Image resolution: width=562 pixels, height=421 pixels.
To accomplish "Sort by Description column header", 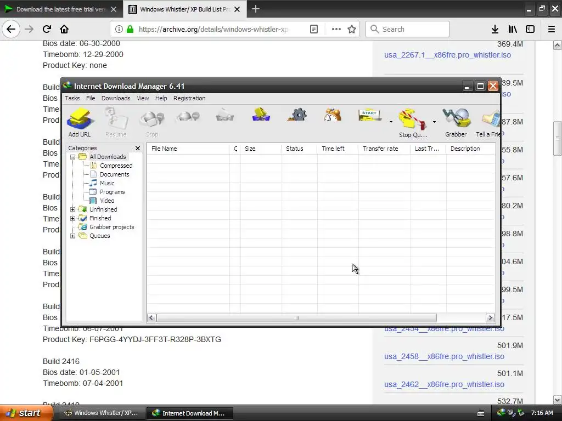I will coord(471,149).
